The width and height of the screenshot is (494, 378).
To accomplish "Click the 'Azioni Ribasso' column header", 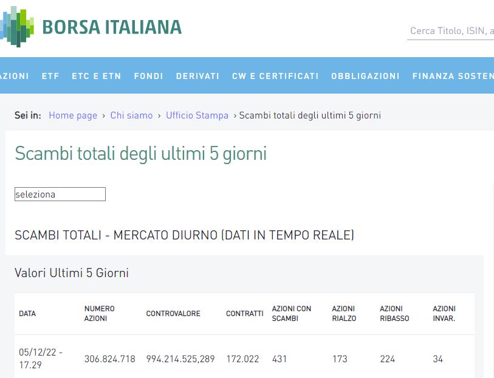I will point(394,314).
